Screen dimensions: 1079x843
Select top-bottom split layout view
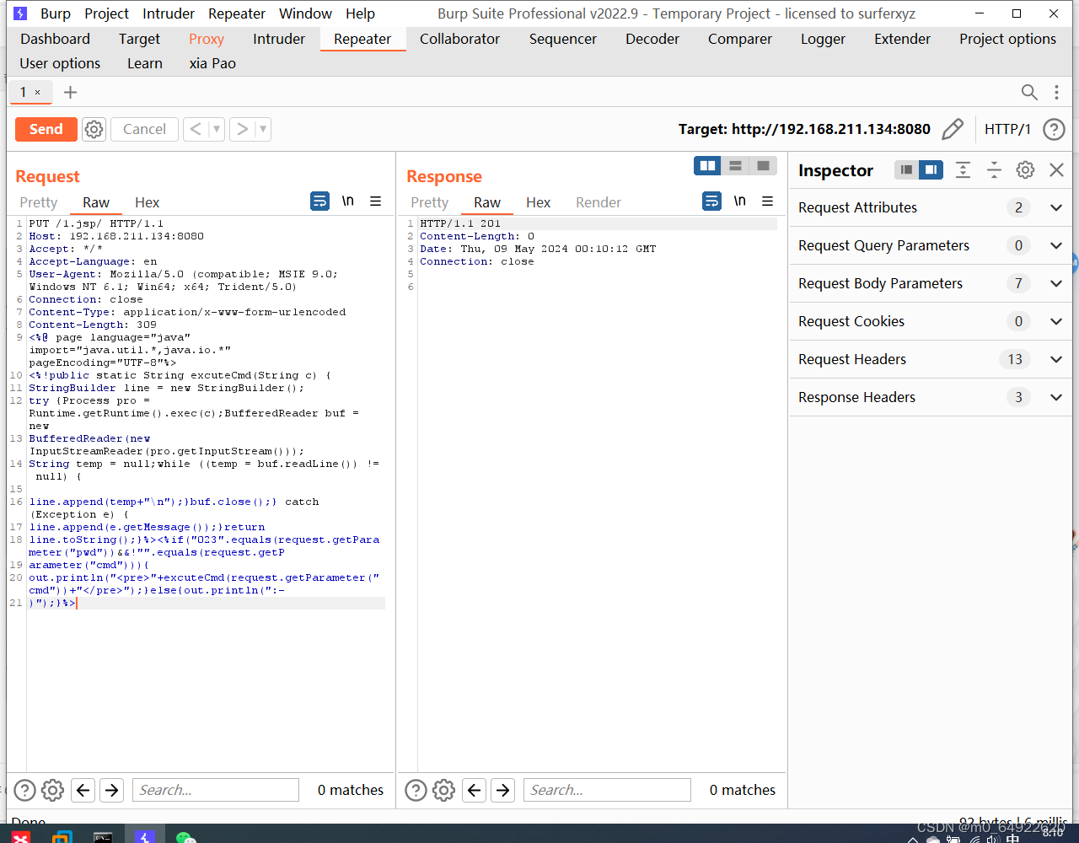tap(735, 166)
